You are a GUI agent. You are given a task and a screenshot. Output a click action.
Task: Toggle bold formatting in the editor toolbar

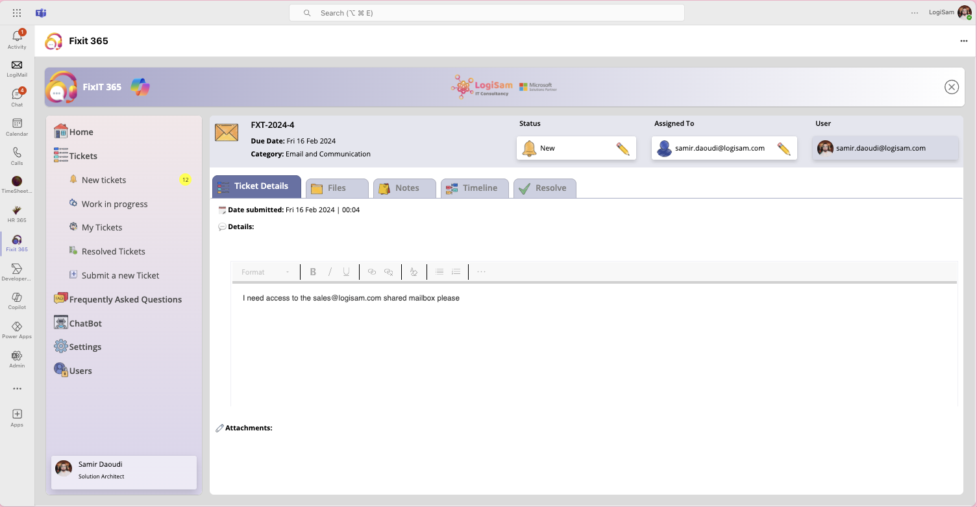pyautogui.click(x=313, y=272)
